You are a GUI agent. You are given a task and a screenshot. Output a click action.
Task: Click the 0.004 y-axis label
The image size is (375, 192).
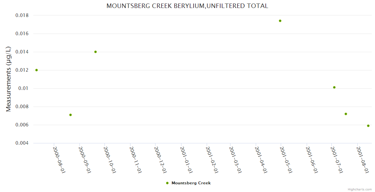pyautogui.click(x=22, y=143)
